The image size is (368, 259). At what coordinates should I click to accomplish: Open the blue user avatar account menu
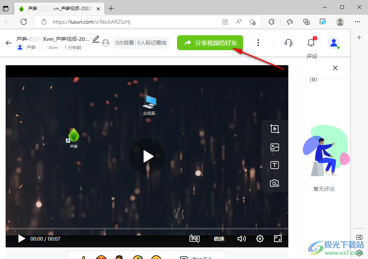click(x=334, y=43)
